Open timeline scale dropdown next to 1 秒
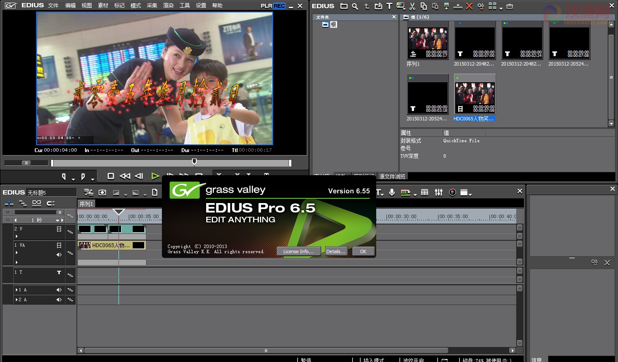This screenshot has width=618, height=362. coord(58,220)
